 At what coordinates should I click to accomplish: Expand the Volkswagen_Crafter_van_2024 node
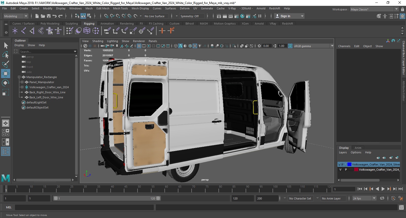click(x=22, y=87)
